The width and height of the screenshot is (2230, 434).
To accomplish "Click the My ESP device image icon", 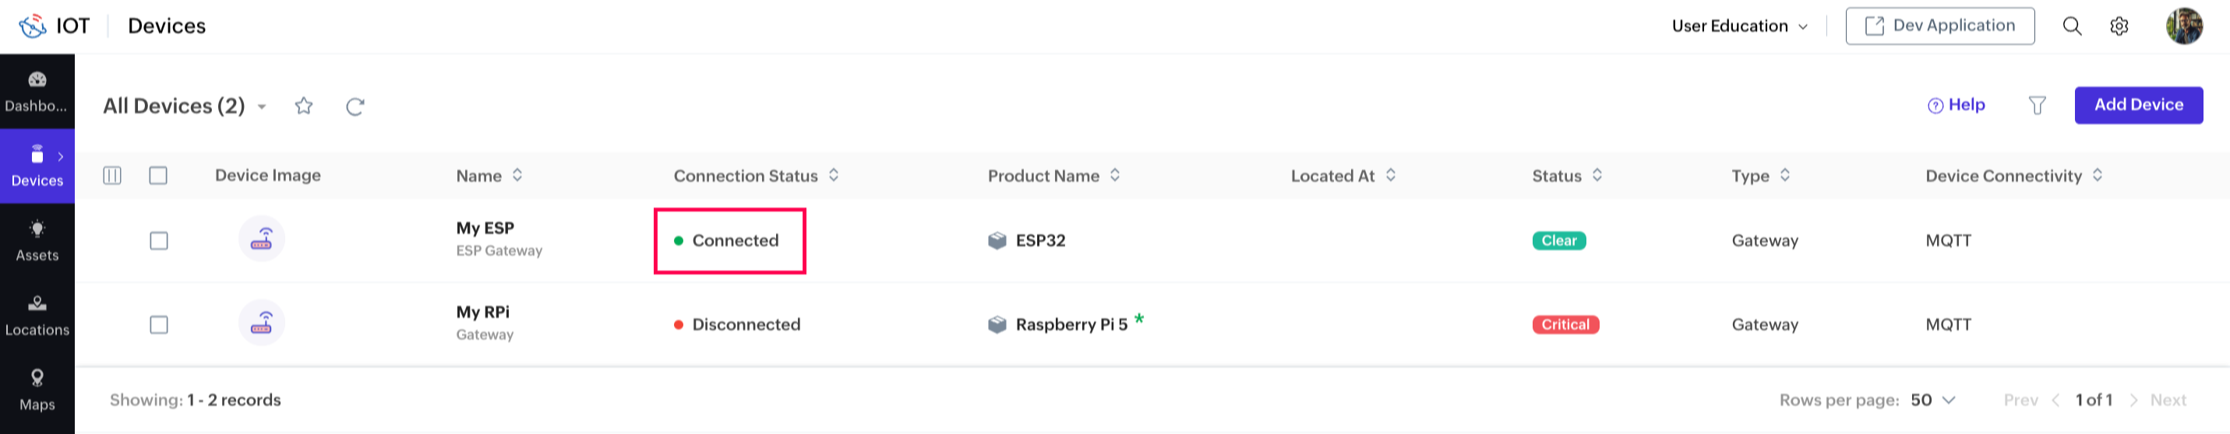I will click(x=262, y=240).
